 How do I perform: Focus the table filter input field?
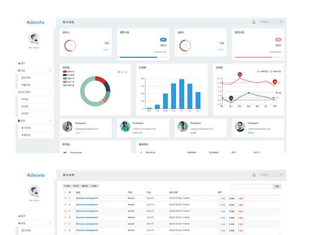[252, 186]
